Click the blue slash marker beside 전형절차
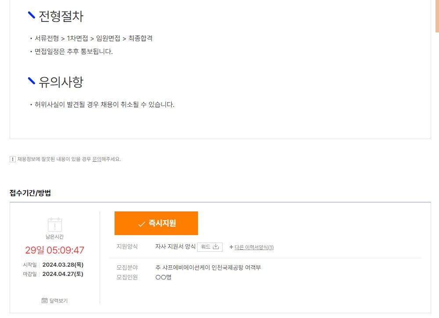 tap(32, 15)
